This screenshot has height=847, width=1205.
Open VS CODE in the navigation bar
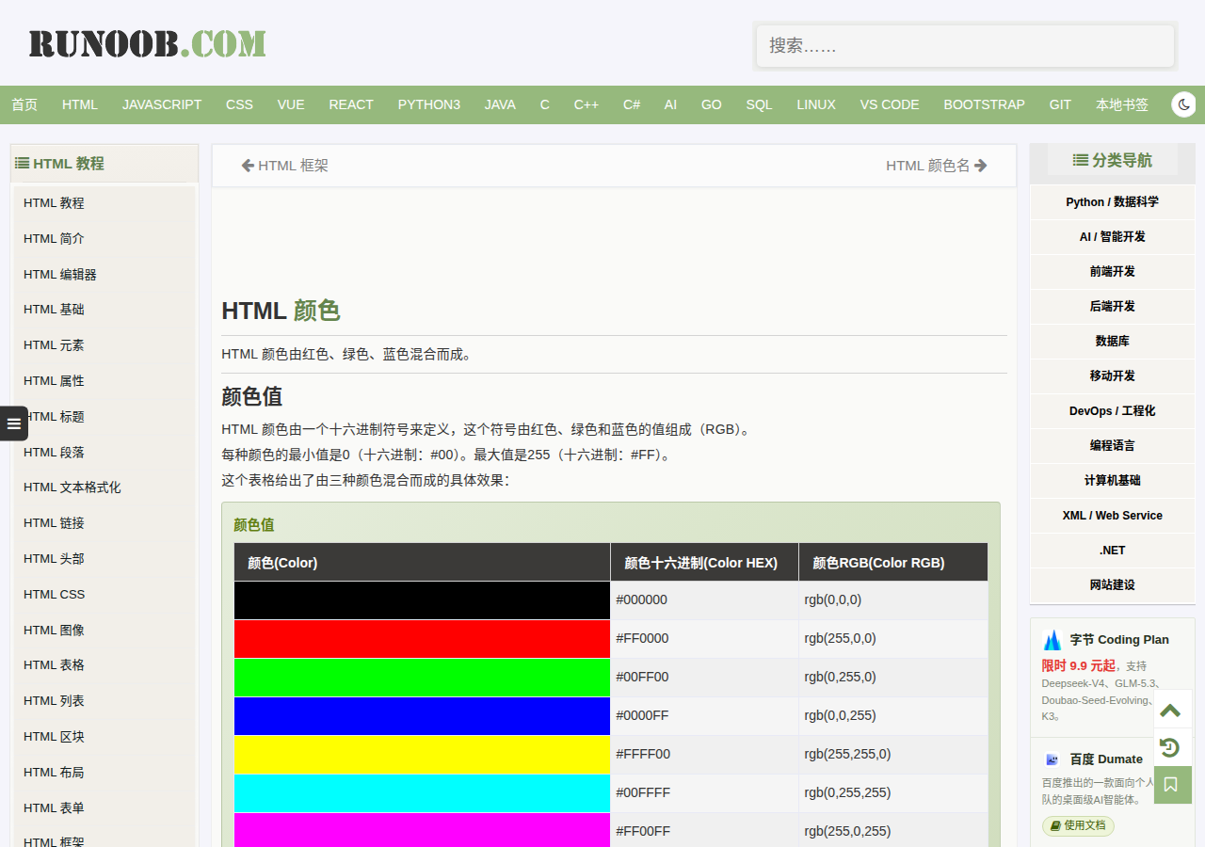coord(890,104)
